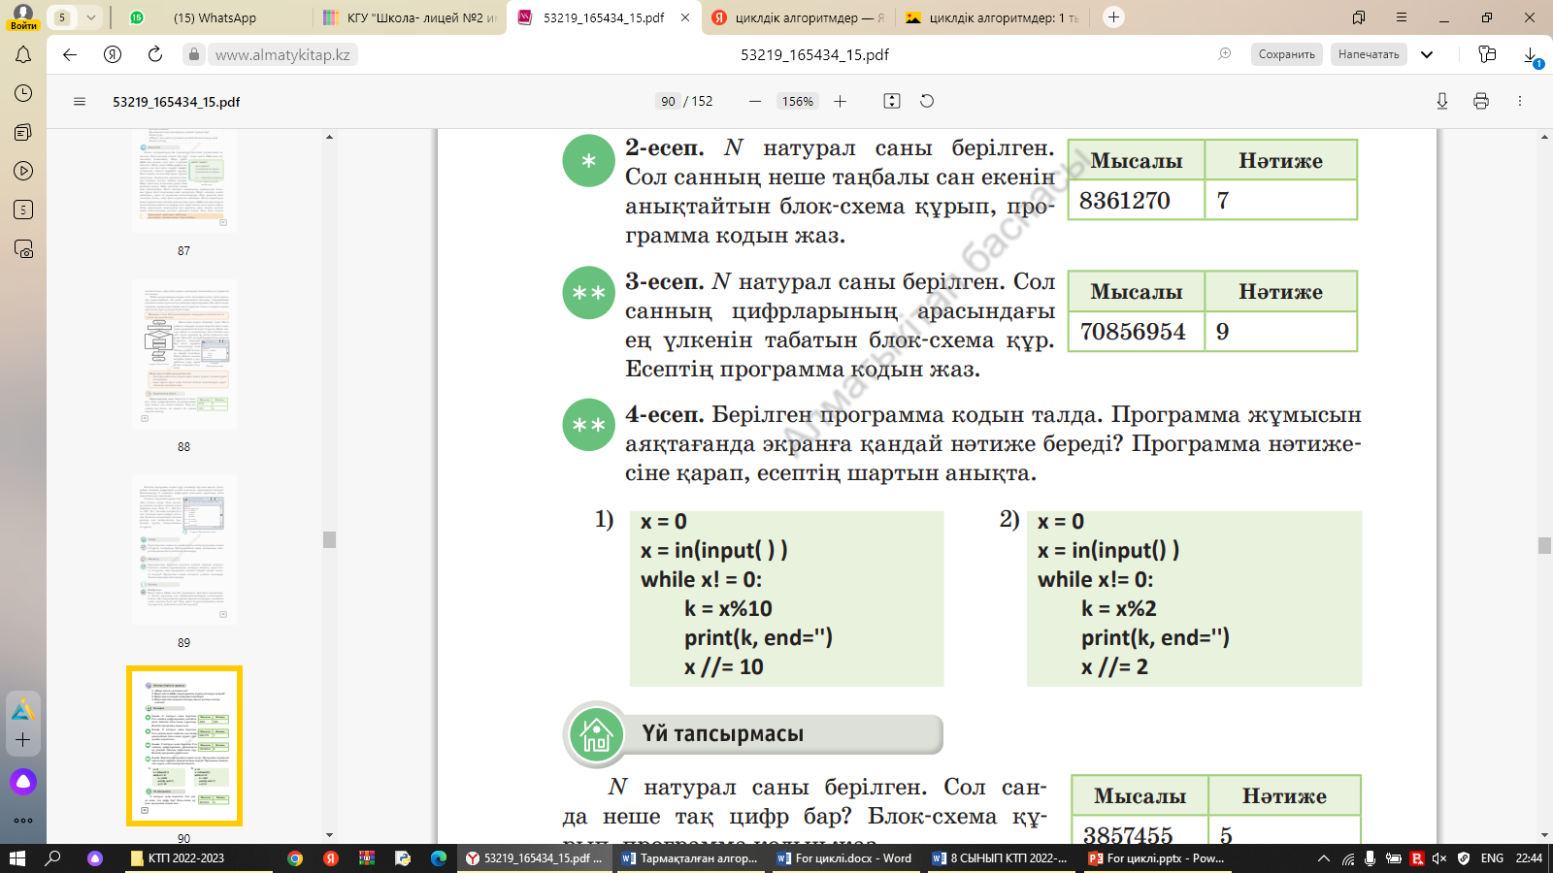Toggle the PDF thumbnails sidebar menu
Image resolution: width=1553 pixels, height=873 pixels.
[x=80, y=101]
